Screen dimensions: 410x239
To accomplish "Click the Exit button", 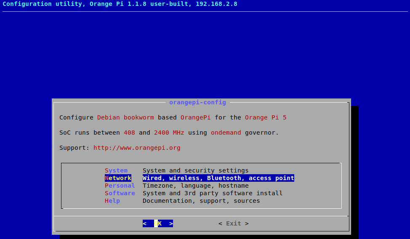I will click(234, 223).
